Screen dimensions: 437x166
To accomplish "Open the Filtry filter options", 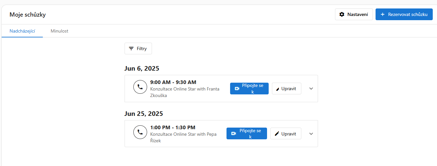I will tap(138, 48).
